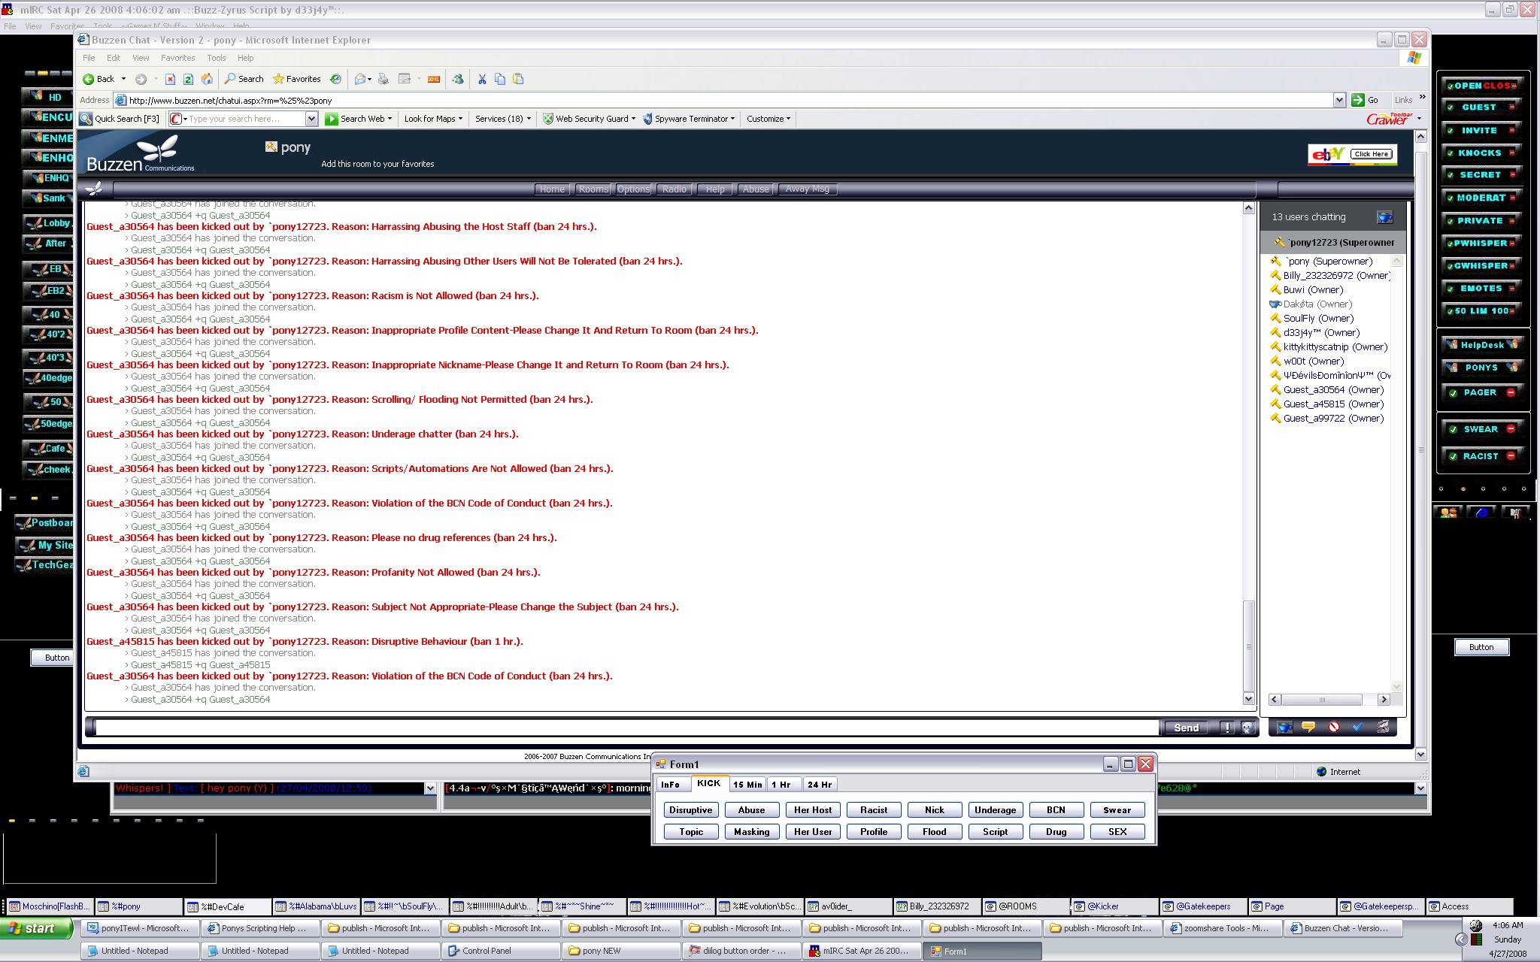Enable MODERAT mode green check toggle

(1450, 198)
